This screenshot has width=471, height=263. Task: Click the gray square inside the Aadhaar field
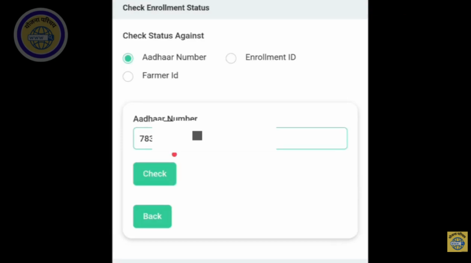click(197, 135)
